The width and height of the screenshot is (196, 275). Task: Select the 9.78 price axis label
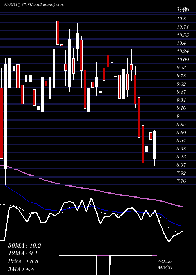click(181, 76)
